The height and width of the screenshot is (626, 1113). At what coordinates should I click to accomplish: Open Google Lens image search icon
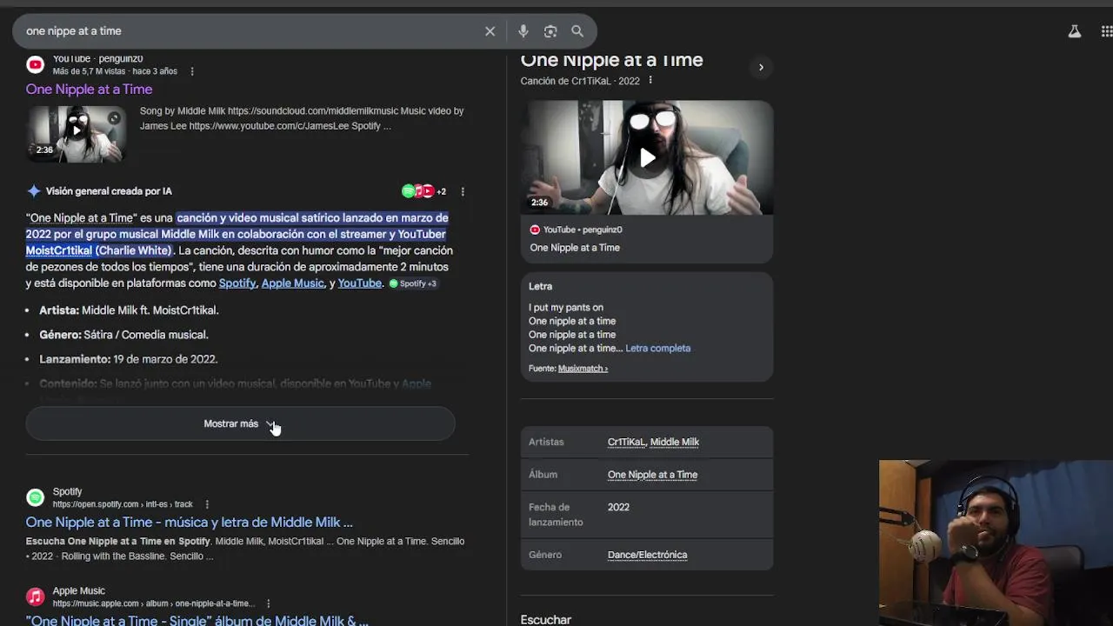[550, 31]
